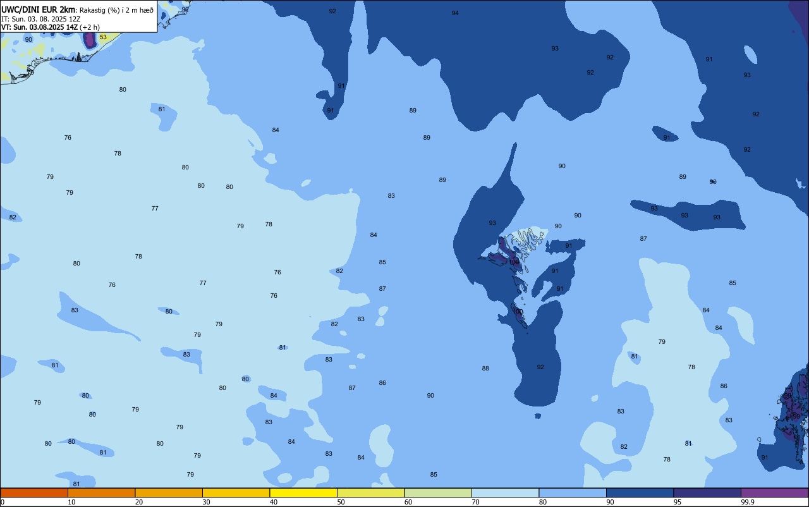Click the 10–20 orange legend segment
The height and width of the screenshot is (507, 809).
[x=101, y=492]
